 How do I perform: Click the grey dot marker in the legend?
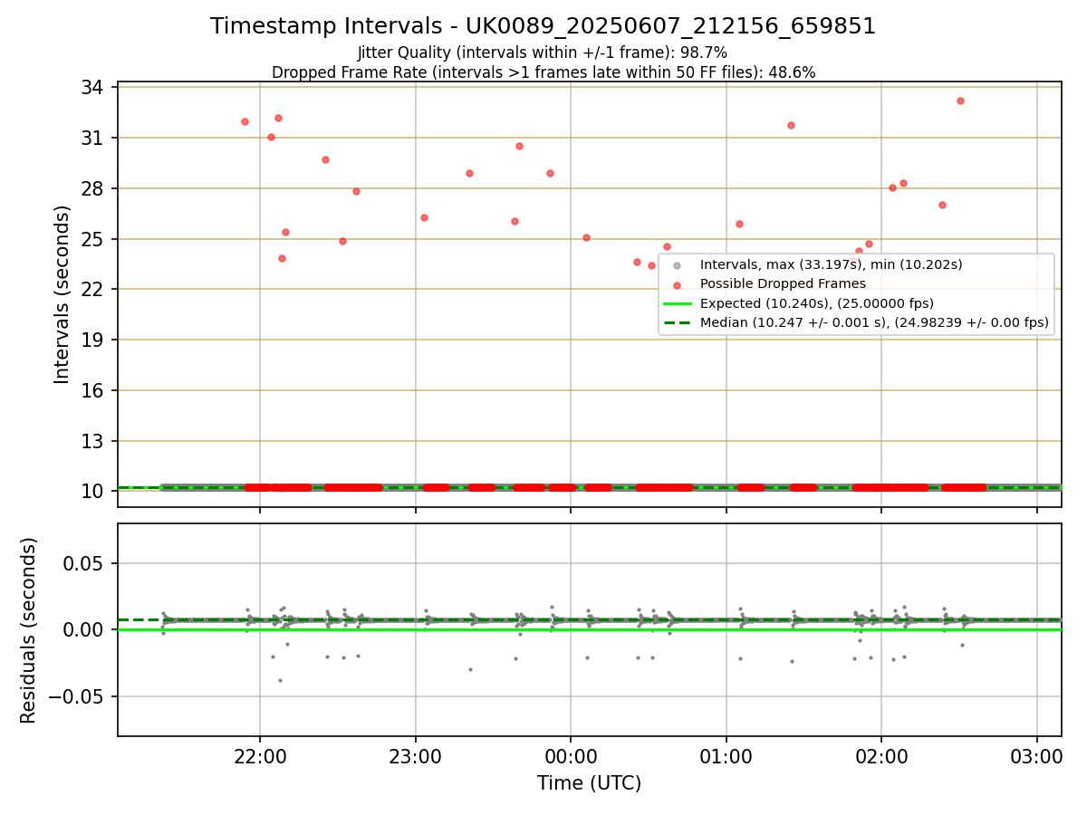(677, 265)
